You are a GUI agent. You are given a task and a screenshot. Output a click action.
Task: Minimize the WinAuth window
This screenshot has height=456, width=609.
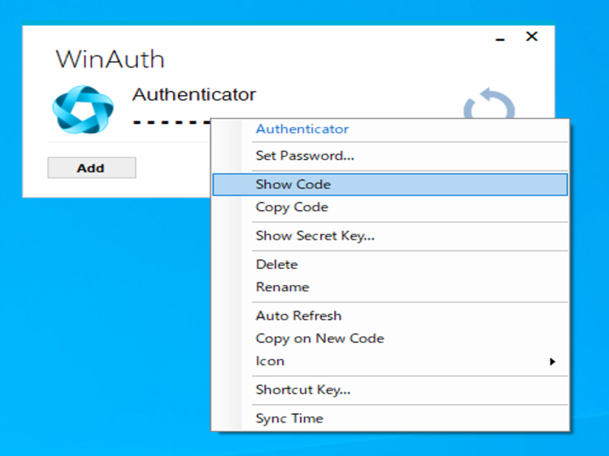coord(500,40)
